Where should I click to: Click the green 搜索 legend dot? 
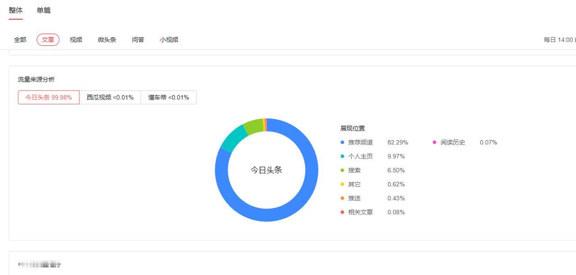pos(342,170)
